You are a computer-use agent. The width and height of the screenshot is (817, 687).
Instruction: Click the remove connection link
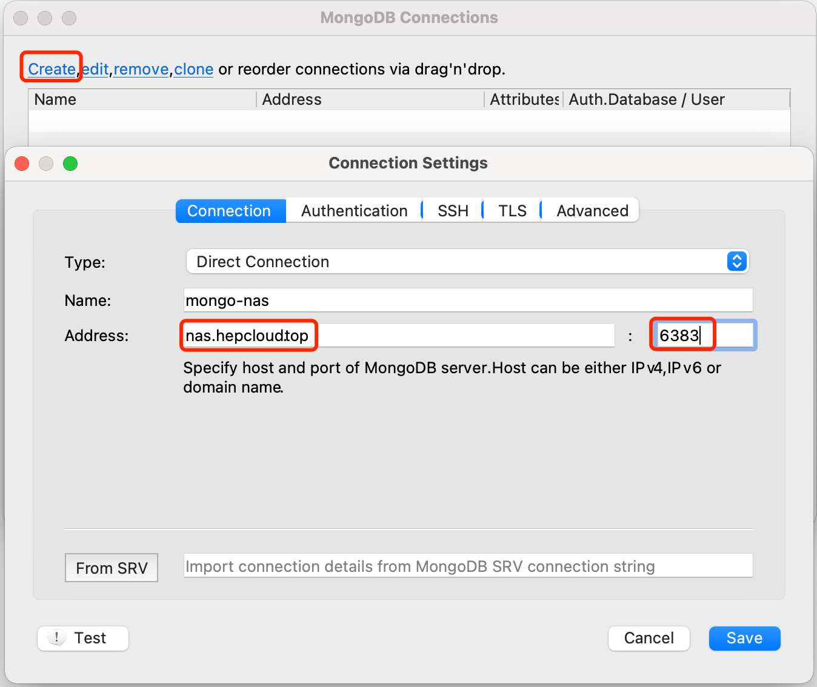pyautogui.click(x=141, y=69)
